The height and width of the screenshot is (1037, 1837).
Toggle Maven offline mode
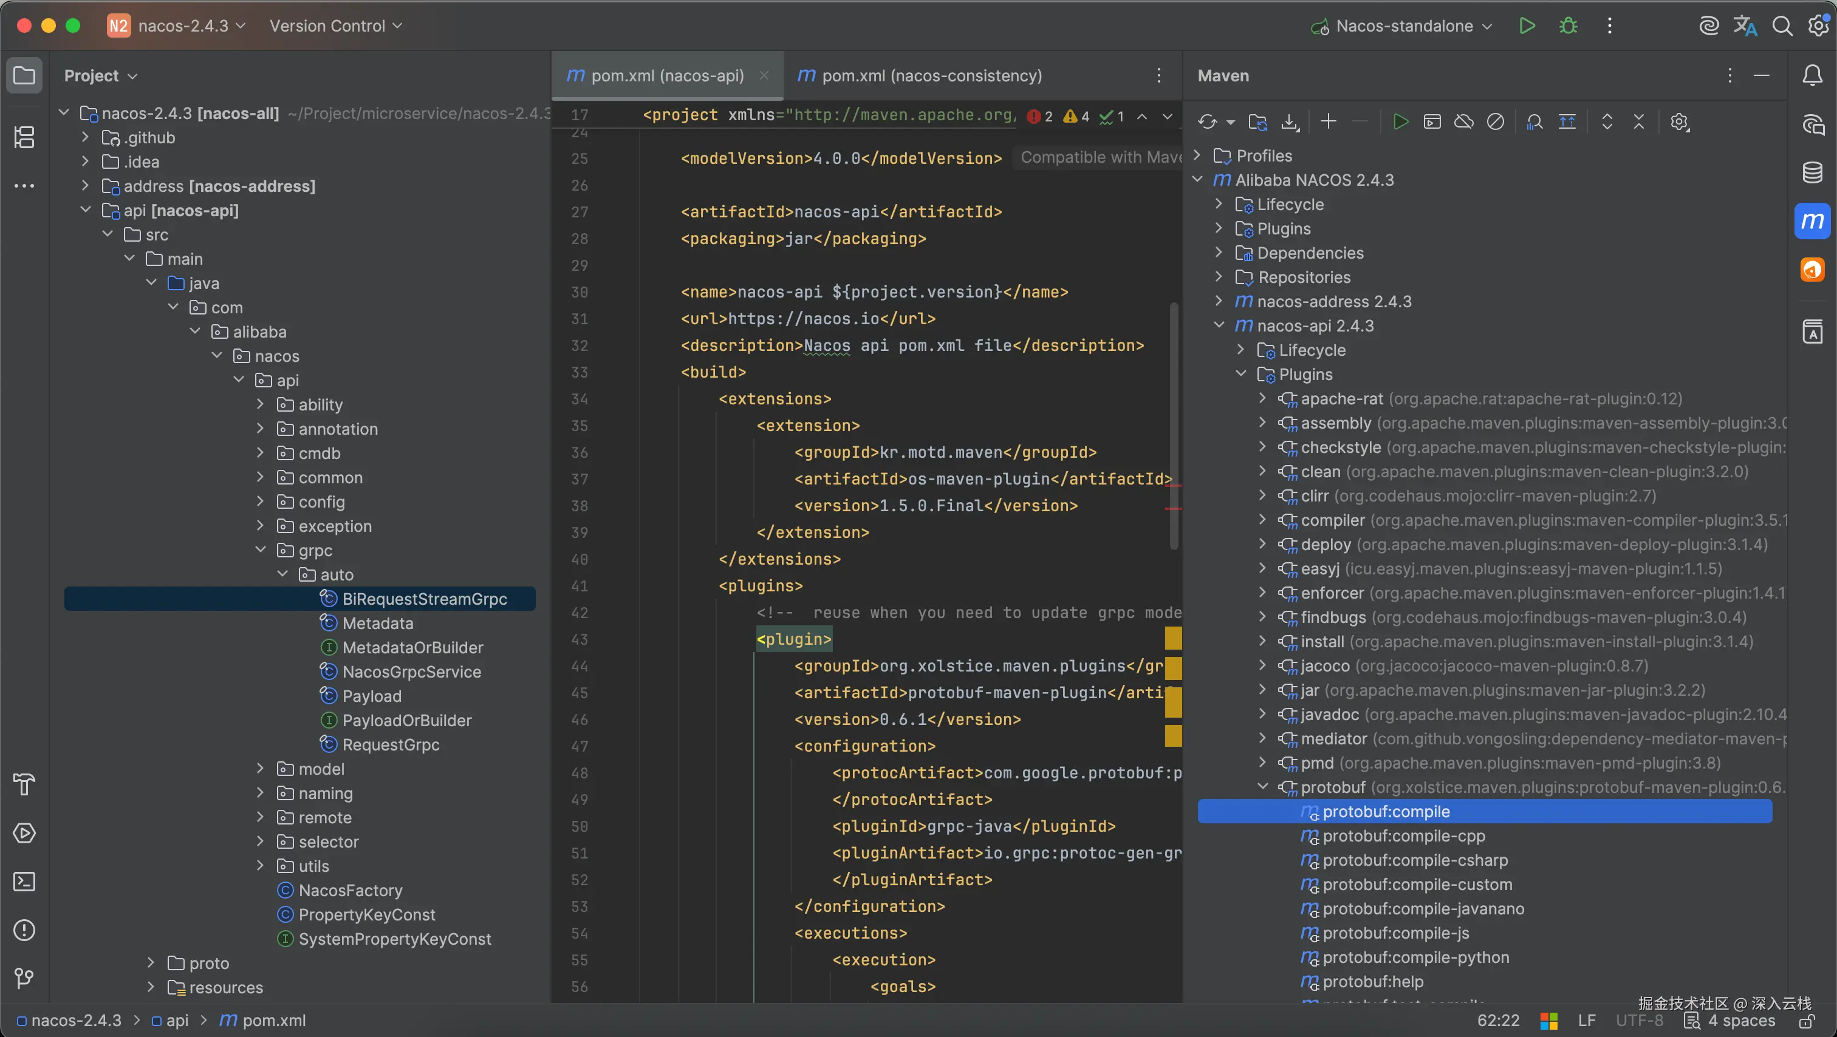point(1463,122)
